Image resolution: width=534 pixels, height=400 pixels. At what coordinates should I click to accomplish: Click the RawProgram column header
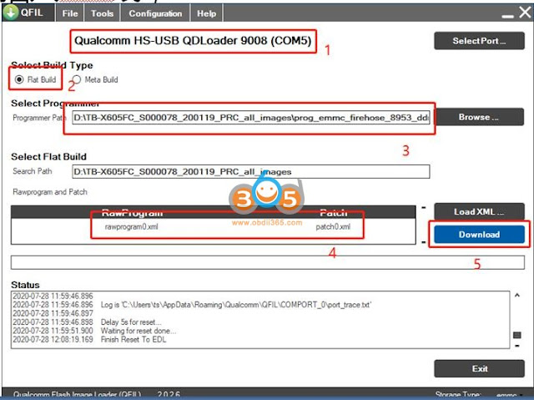(x=132, y=213)
